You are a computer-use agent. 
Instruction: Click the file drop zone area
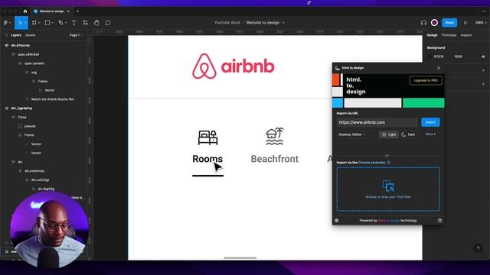pyautogui.click(x=388, y=189)
